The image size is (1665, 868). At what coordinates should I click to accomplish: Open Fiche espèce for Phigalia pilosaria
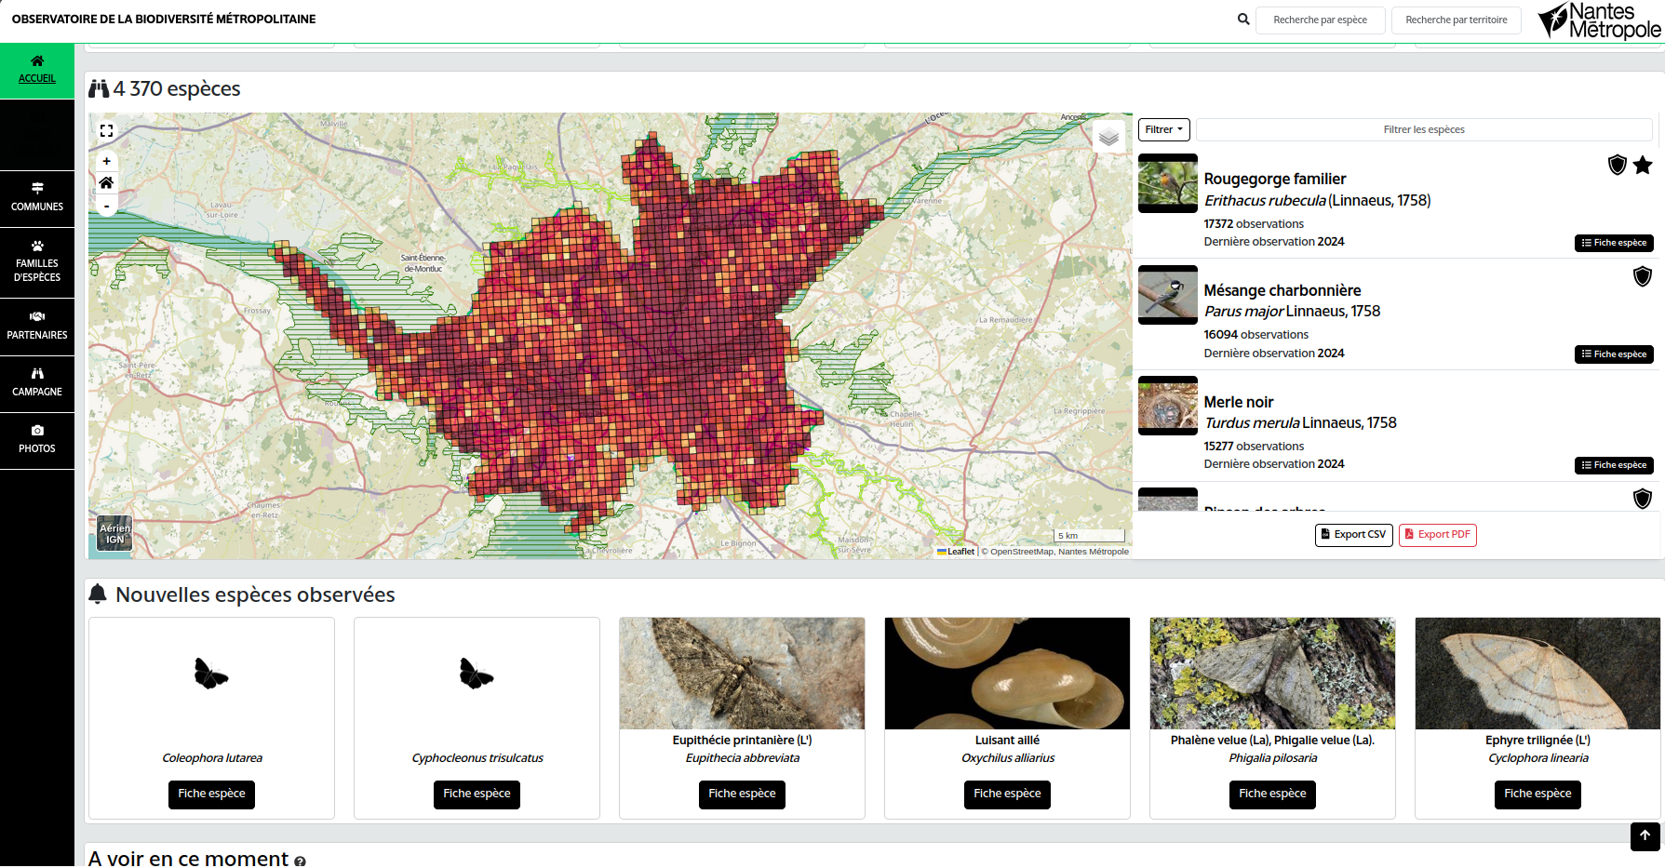(1272, 795)
